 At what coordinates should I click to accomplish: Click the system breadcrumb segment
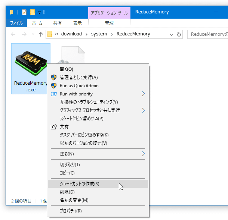[x=99, y=34]
